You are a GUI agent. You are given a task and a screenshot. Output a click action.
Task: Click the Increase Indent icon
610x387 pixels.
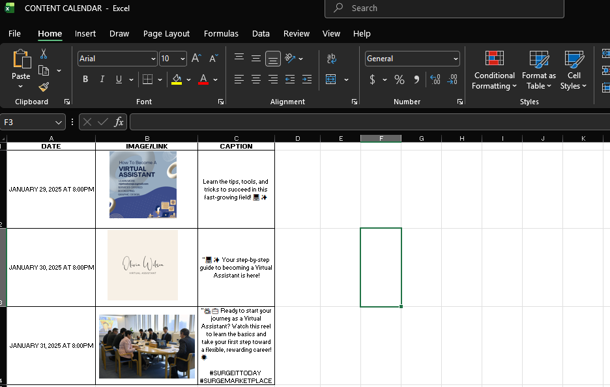click(307, 79)
